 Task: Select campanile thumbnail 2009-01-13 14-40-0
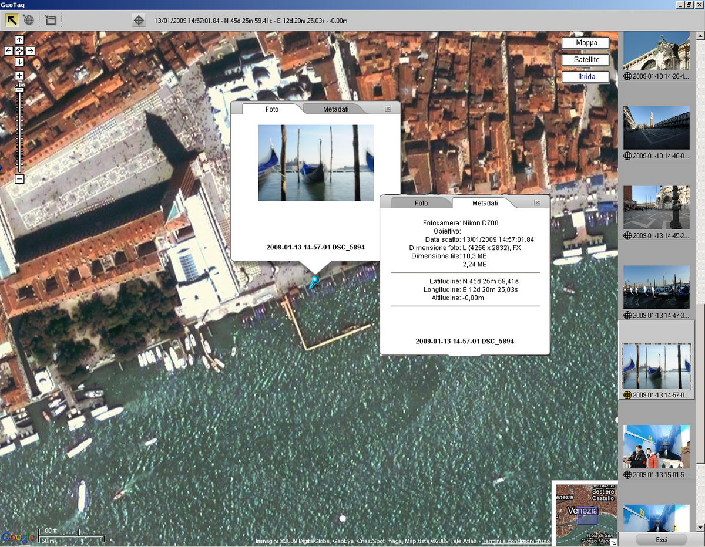(x=656, y=127)
